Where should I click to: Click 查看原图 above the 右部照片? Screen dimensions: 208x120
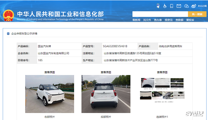50,72
